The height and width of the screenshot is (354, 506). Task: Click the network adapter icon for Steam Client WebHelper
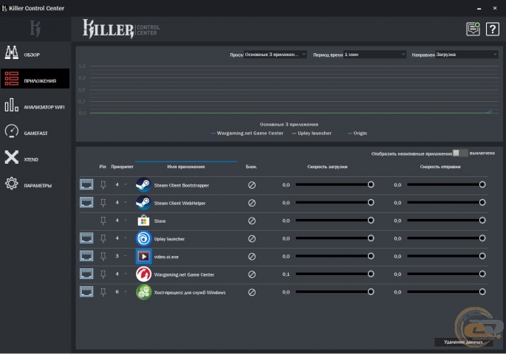[86, 203]
